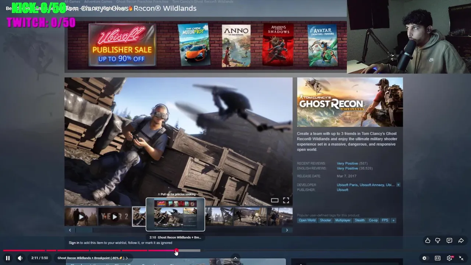The height and width of the screenshot is (265, 471).
Task: Click the media strip scrollbar handle
Action: [x=84, y=230]
